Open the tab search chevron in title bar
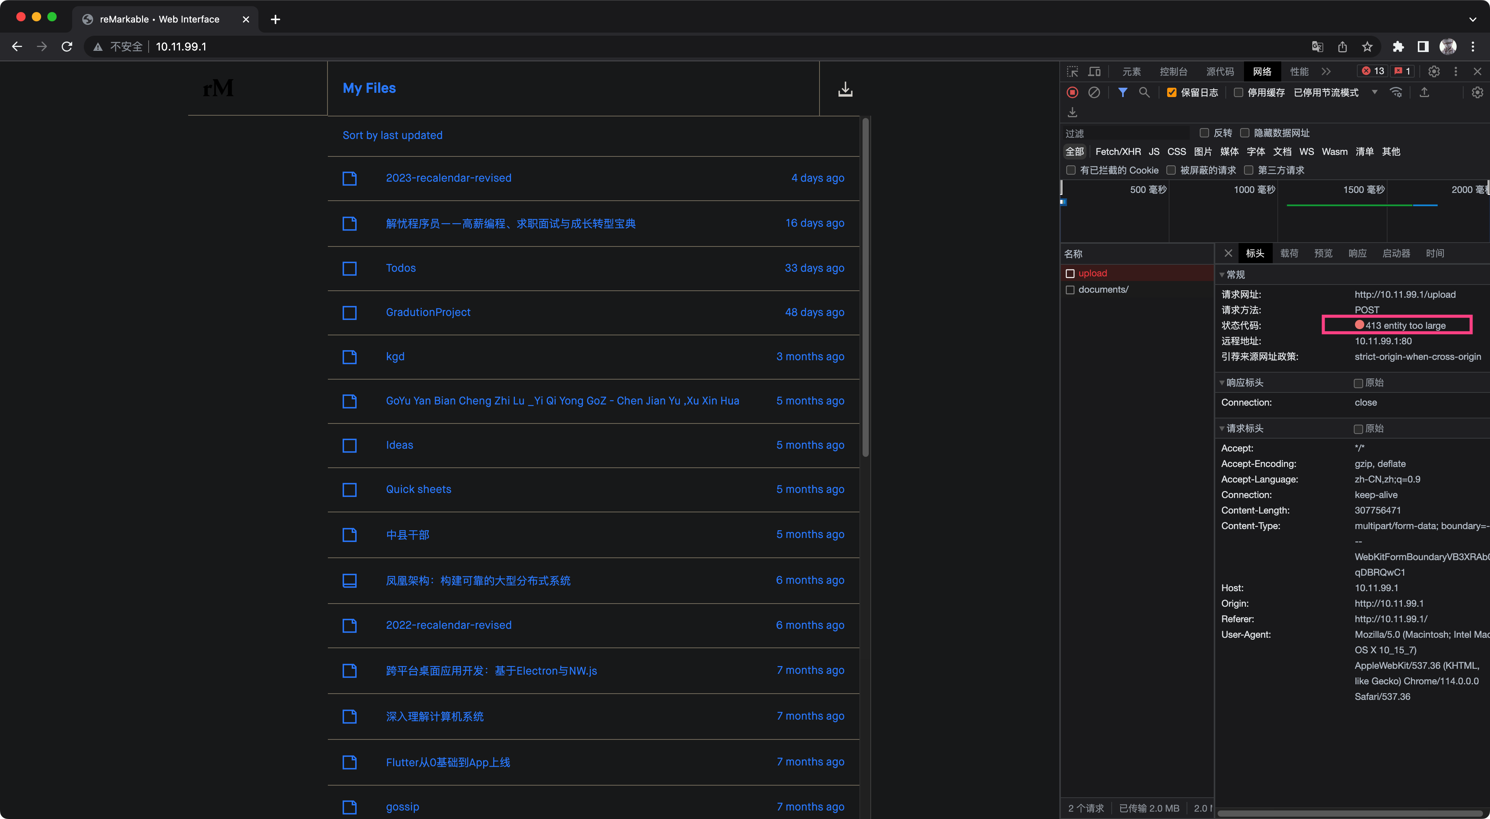 click(1472, 19)
